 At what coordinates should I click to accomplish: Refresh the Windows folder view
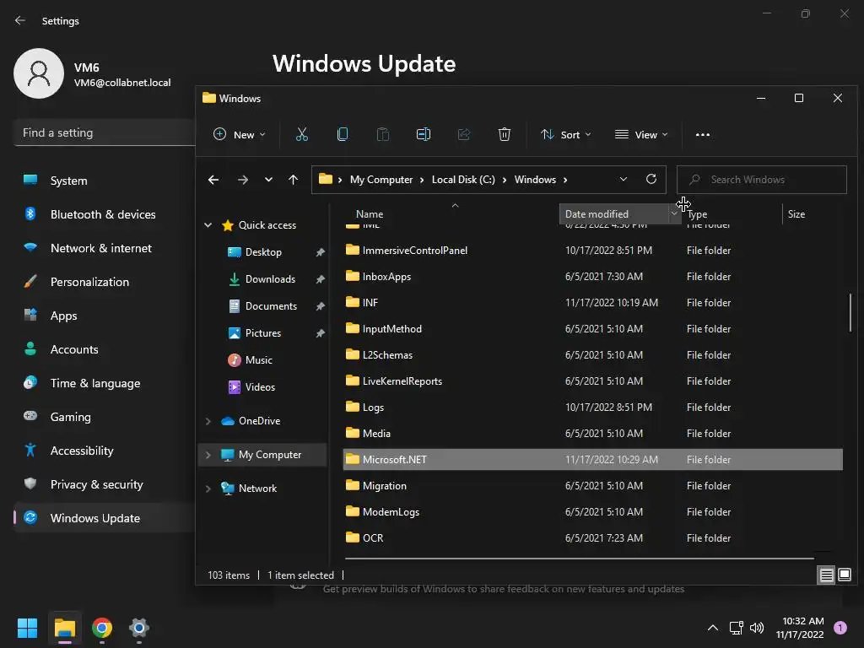tap(651, 179)
